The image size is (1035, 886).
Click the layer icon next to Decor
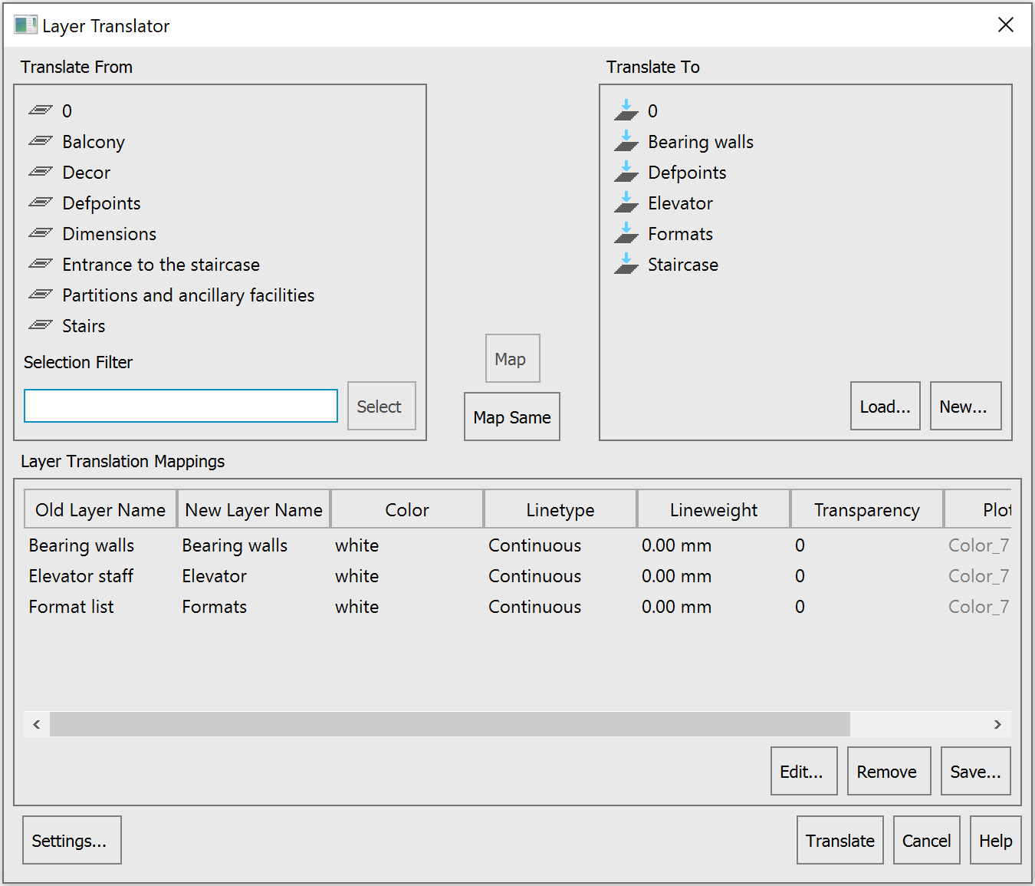(41, 172)
